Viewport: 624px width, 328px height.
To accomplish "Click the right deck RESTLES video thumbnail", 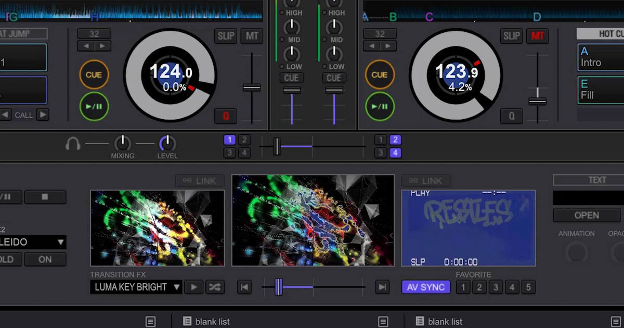I will coord(468,228).
